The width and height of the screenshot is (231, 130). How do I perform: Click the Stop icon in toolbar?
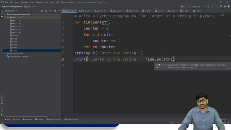tap(216, 6)
